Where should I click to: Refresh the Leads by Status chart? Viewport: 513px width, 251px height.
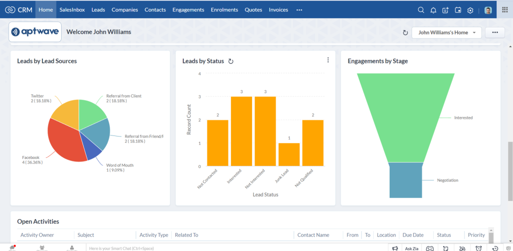point(231,61)
